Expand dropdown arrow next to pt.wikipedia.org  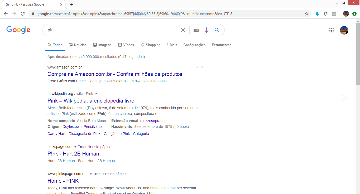click(x=96, y=94)
